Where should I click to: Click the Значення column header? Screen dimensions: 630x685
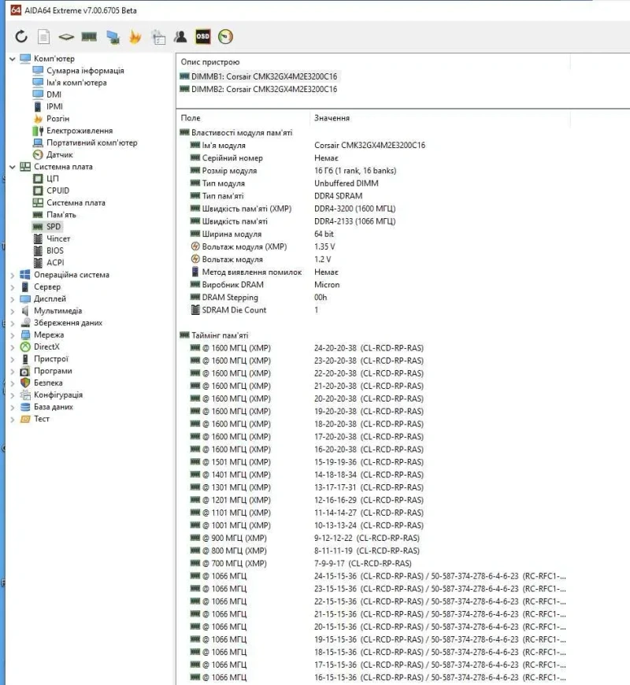point(332,118)
